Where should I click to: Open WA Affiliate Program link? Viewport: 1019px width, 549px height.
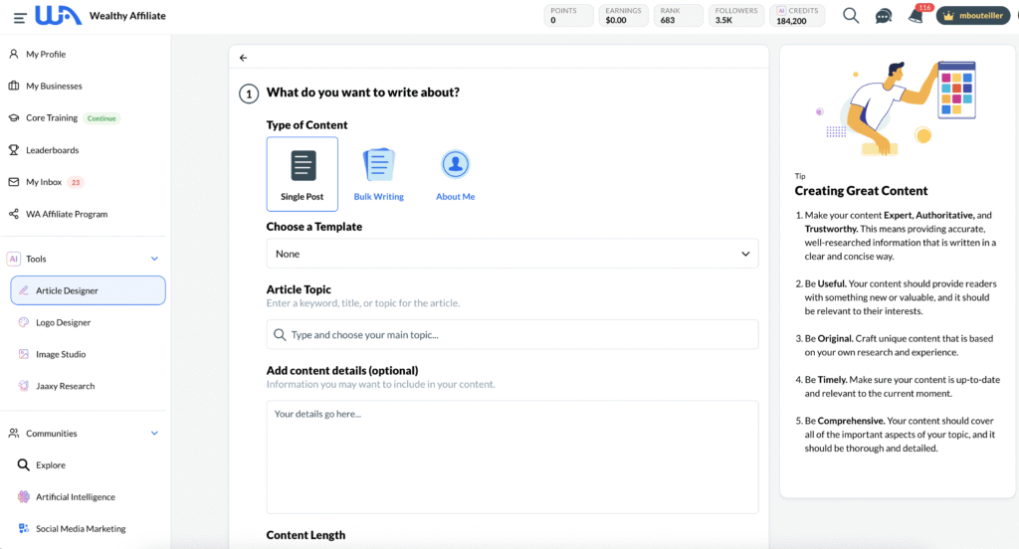pos(66,214)
